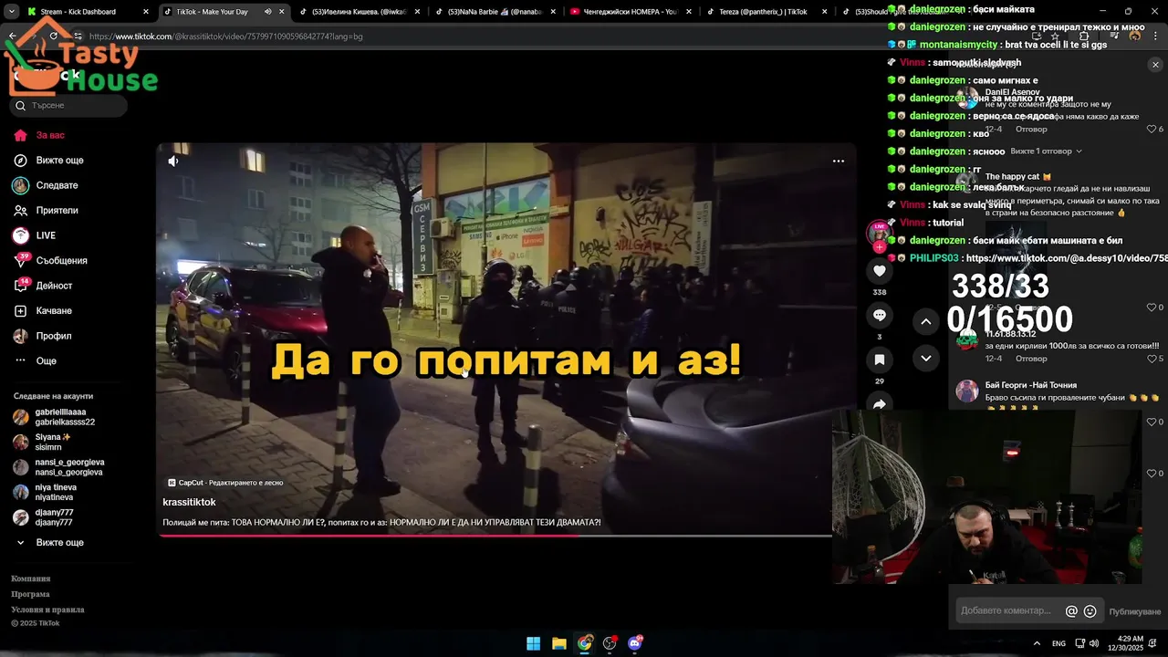The width and height of the screenshot is (1168, 657).
Task: Expand the Компания footer section
Action: (31, 579)
